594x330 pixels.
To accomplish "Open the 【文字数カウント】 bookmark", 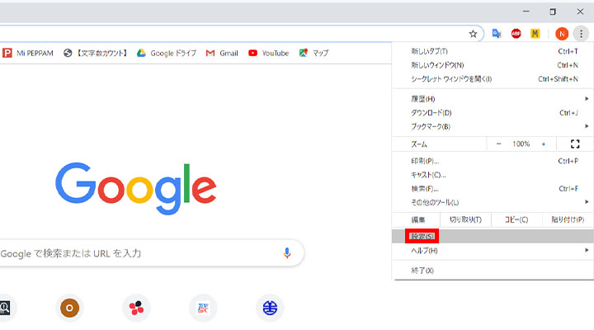I will pos(96,53).
